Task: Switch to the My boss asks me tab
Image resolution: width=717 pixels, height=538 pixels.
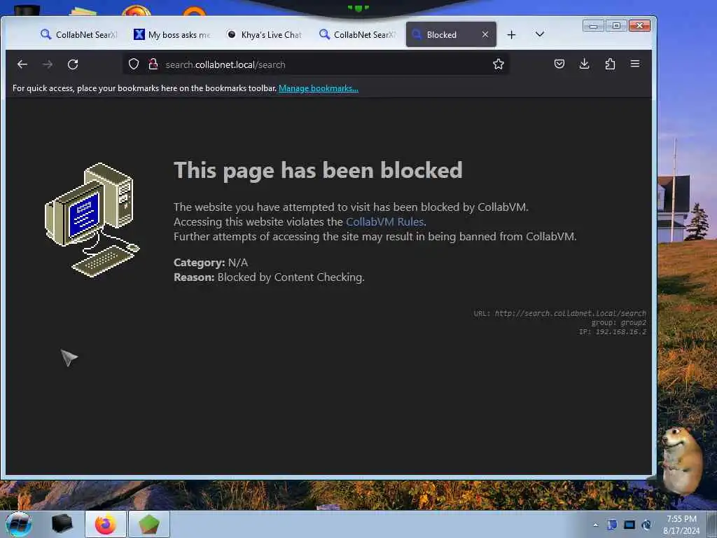Action: click(172, 34)
